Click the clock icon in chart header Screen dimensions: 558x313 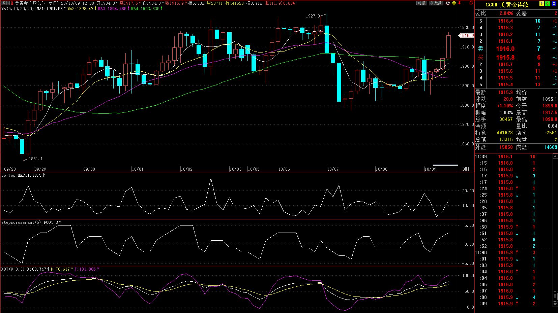tap(448, 3)
